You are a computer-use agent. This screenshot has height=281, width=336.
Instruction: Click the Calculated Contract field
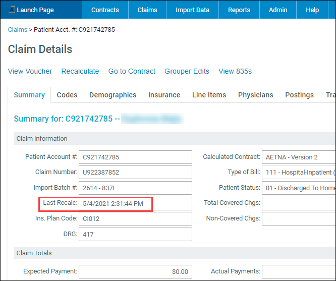pos(299,157)
